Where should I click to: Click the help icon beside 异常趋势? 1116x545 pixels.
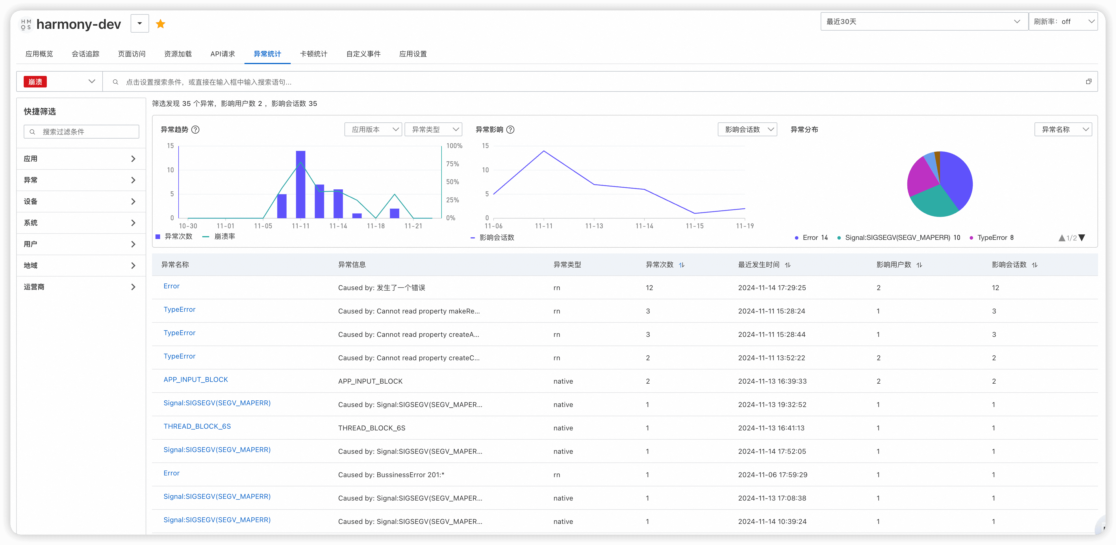[x=195, y=129]
